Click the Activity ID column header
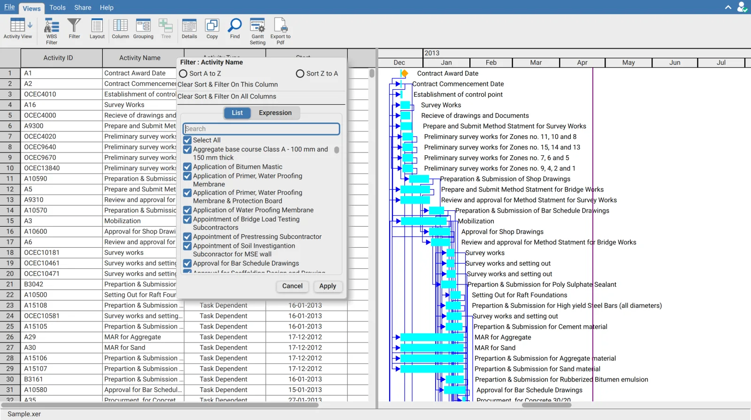The width and height of the screenshot is (751, 420). [x=61, y=58]
